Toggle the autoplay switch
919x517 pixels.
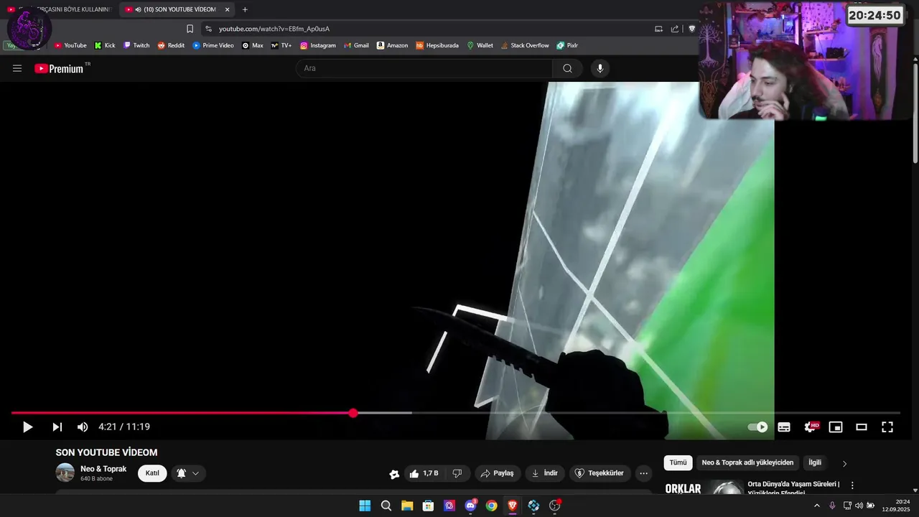[757, 427]
